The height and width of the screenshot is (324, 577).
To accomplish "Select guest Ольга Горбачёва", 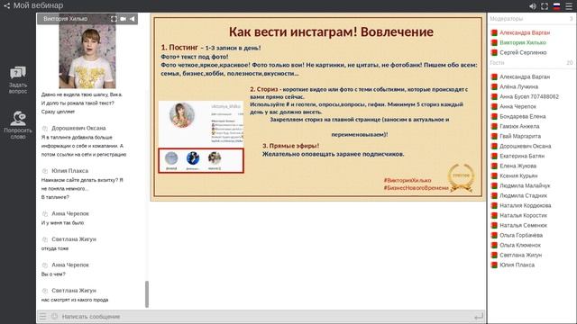I will click(x=521, y=236).
